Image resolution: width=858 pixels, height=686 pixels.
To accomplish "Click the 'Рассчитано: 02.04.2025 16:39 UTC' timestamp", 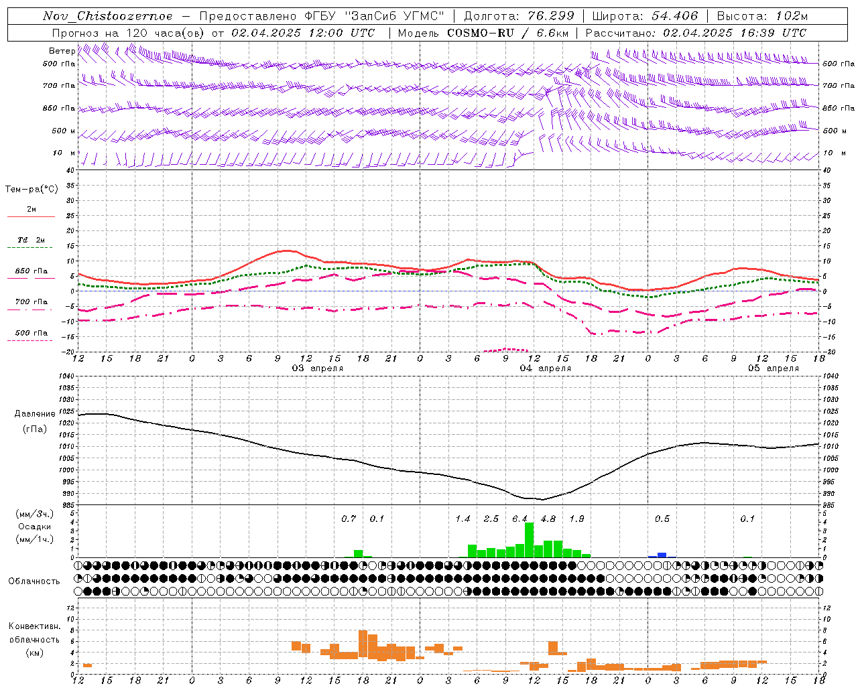I will 696,33.
